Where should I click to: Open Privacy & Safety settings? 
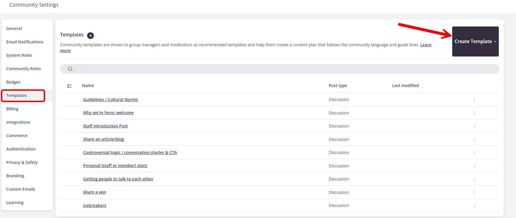tap(22, 162)
